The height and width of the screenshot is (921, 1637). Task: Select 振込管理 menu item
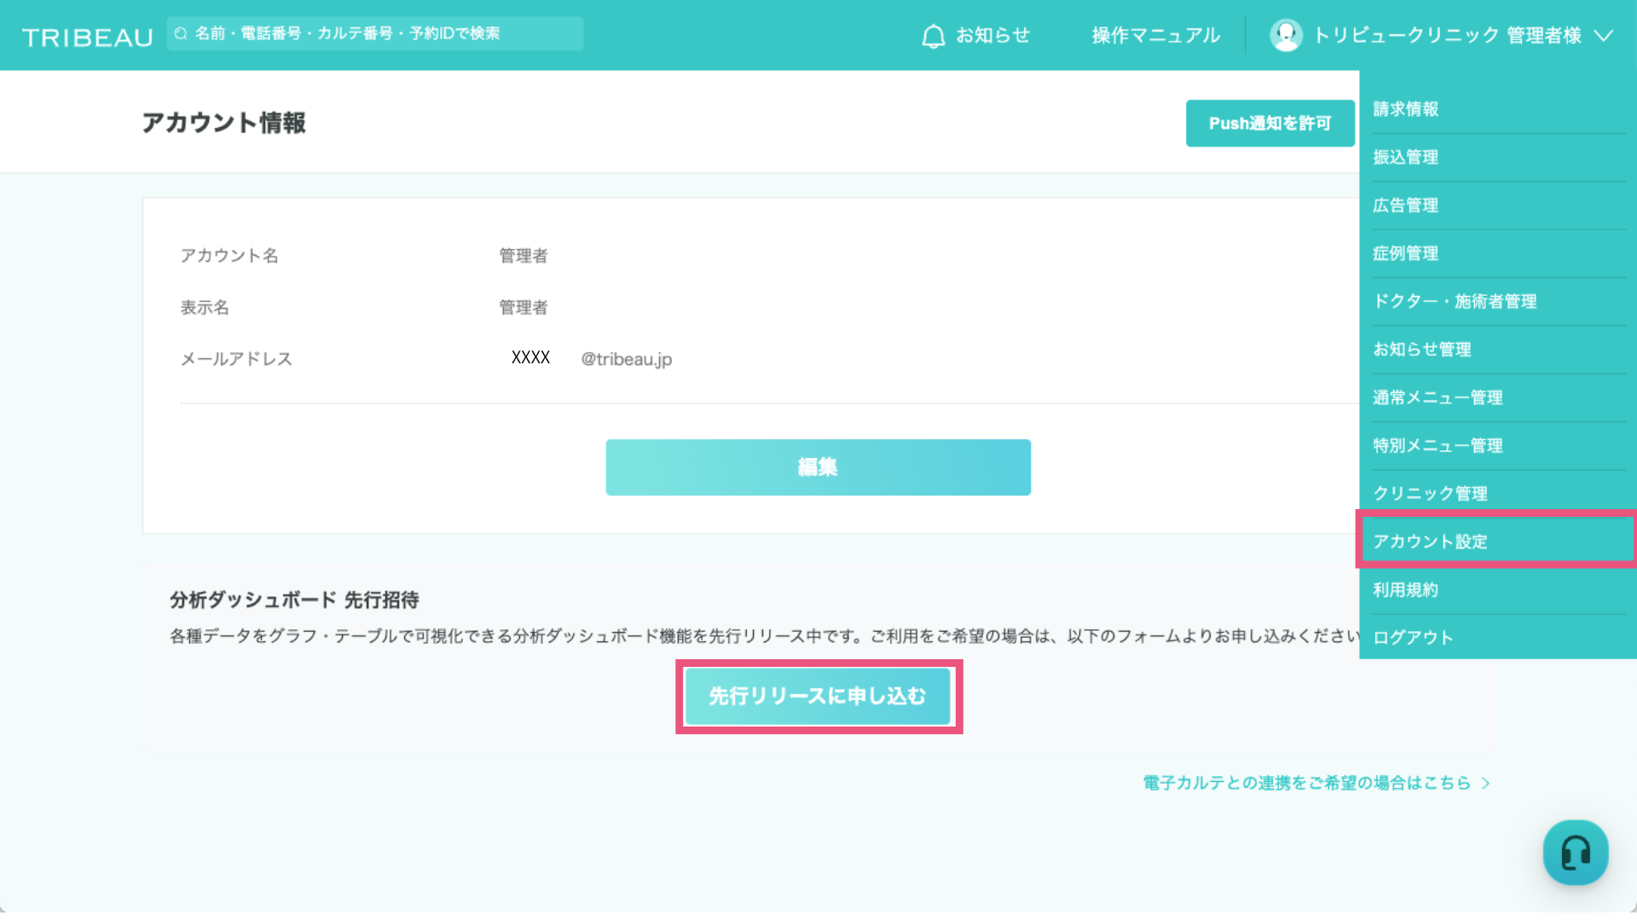pyautogui.click(x=1406, y=157)
